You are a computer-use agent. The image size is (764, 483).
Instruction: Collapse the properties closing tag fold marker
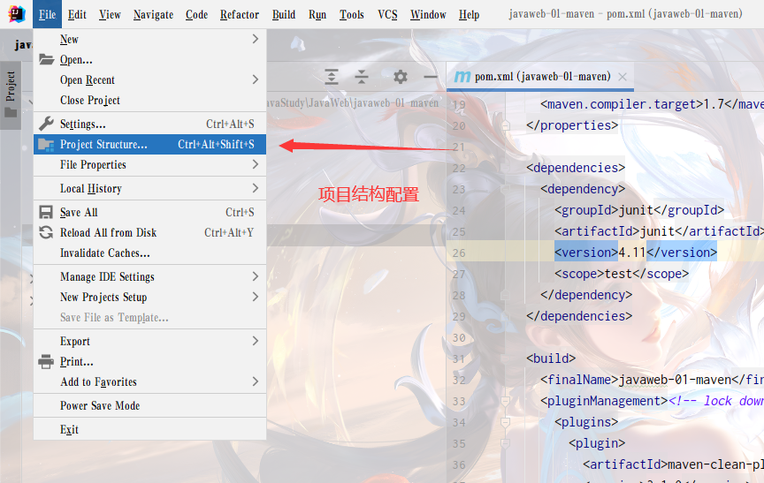click(506, 125)
